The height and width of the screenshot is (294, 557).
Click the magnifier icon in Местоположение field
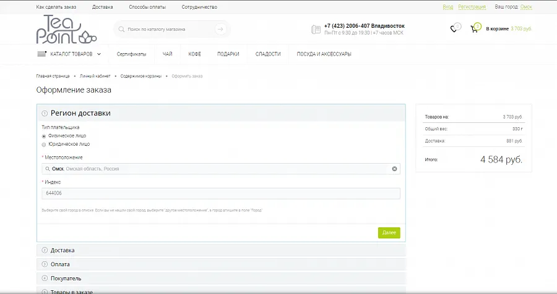pyautogui.click(x=48, y=169)
